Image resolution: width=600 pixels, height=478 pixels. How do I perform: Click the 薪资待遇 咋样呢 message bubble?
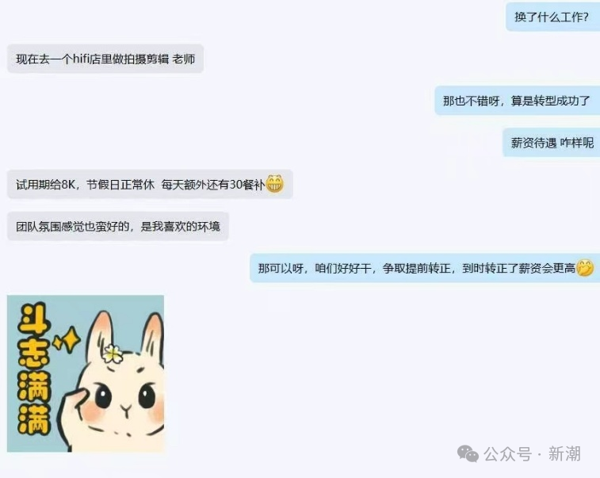551,143
